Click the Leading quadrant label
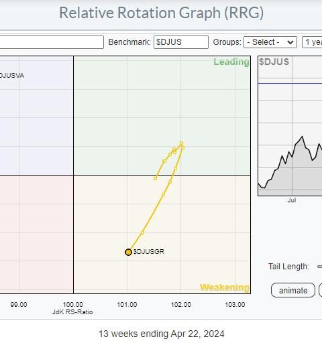Viewport: 322px width, 343px height. [231, 62]
